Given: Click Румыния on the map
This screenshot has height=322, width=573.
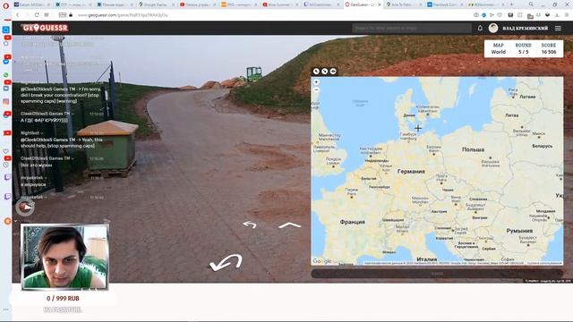Looking at the screenshot, I should (519, 231).
